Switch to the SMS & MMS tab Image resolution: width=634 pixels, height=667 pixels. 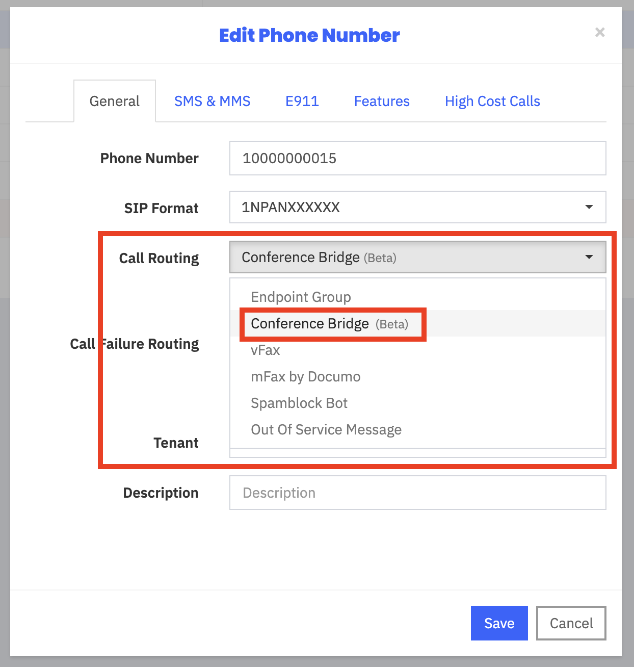pyautogui.click(x=212, y=101)
